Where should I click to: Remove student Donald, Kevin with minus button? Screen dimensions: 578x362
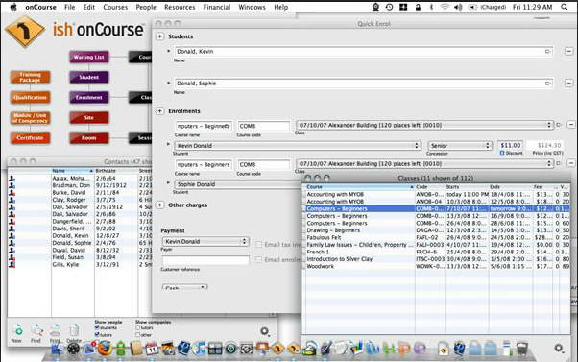click(568, 51)
